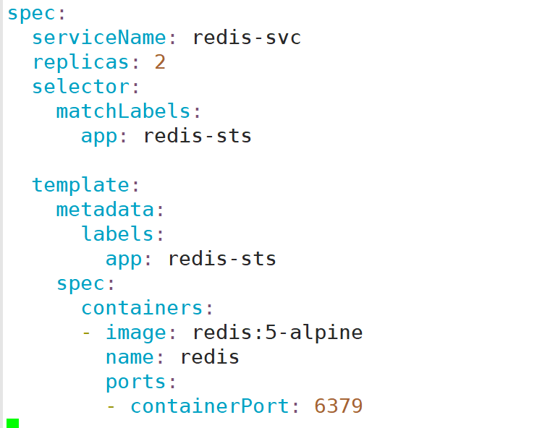Select the 'containers' key
Screen dimensions: 537x428
tap(142, 308)
